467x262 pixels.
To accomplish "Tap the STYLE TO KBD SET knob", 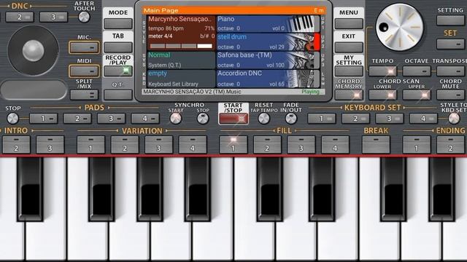I will (454, 119).
